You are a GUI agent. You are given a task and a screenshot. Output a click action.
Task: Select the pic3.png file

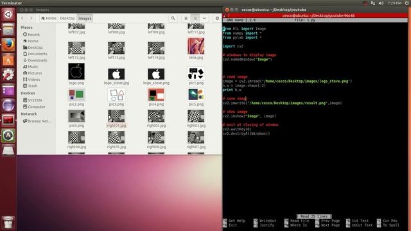(x=116, y=97)
